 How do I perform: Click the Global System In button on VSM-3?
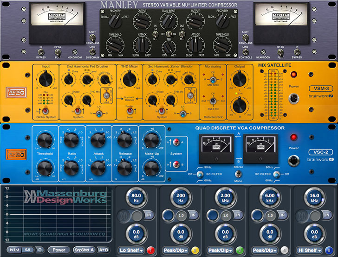click(45, 111)
